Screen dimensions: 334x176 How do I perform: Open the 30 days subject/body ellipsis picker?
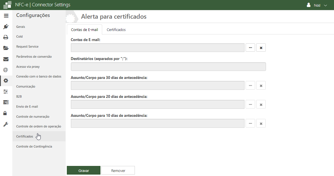tap(250, 86)
